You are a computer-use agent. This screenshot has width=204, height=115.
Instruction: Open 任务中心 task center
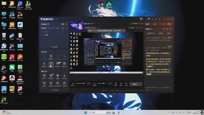[x=44, y=76]
